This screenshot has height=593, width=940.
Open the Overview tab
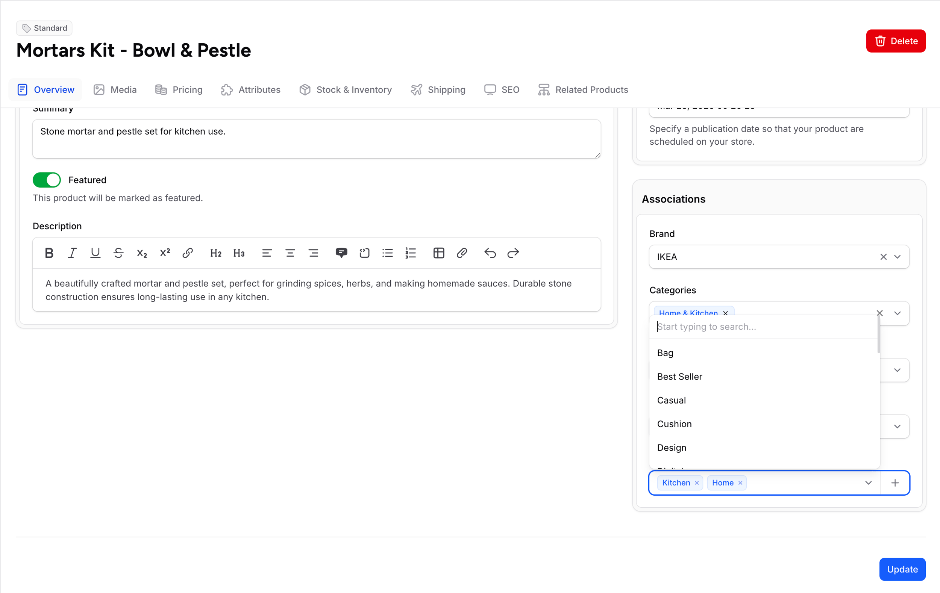coord(45,90)
